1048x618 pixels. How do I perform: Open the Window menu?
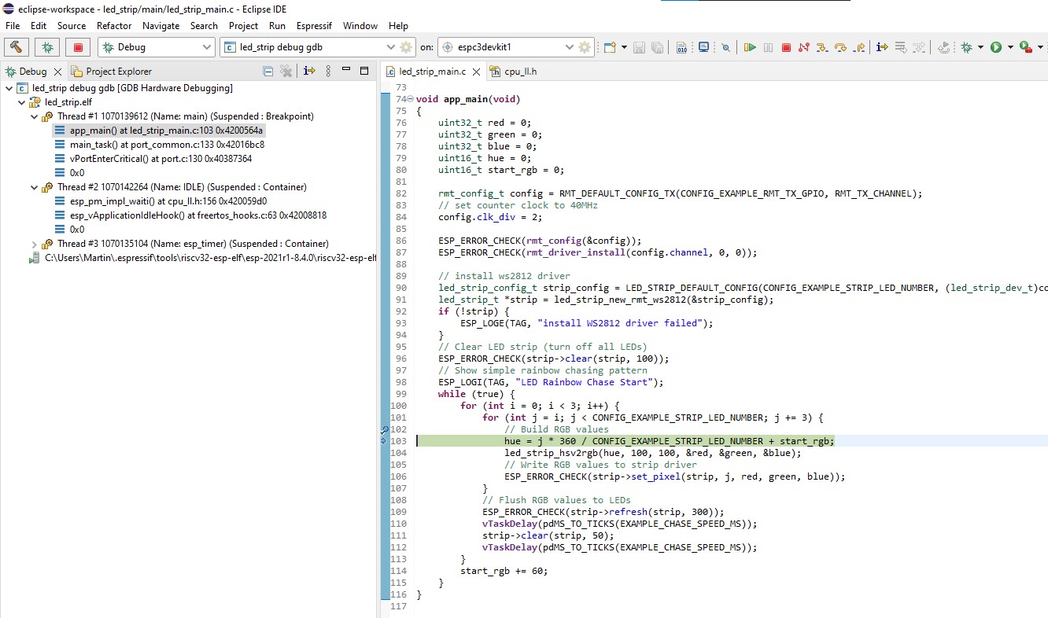point(360,26)
